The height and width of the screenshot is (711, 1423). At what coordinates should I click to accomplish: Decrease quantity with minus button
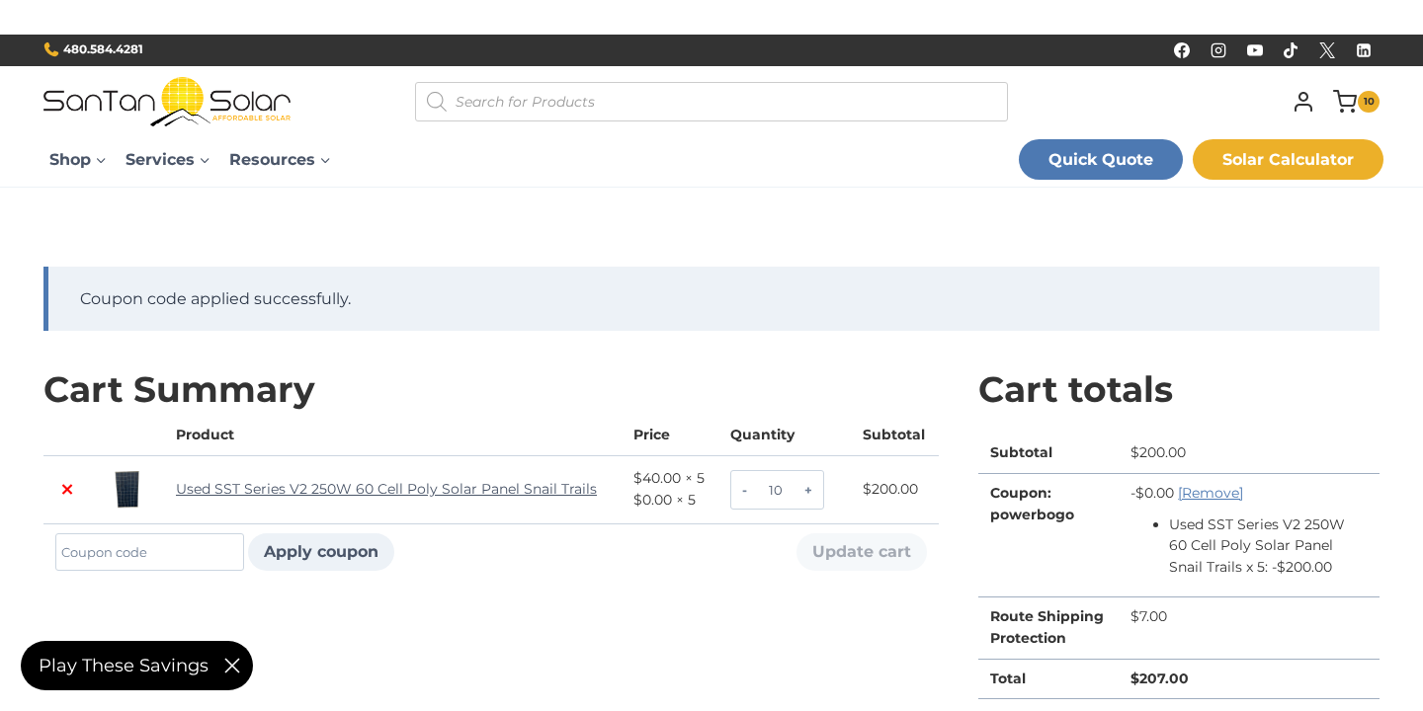click(744, 491)
